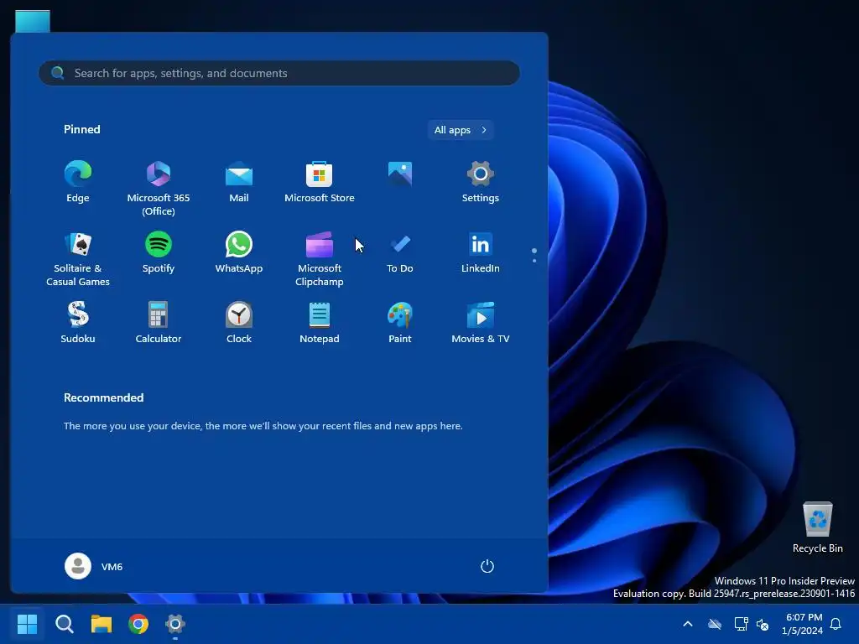This screenshot has height=644, width=859.
Task: Click the Pinned section heading
Action: (x=82, y=129)
